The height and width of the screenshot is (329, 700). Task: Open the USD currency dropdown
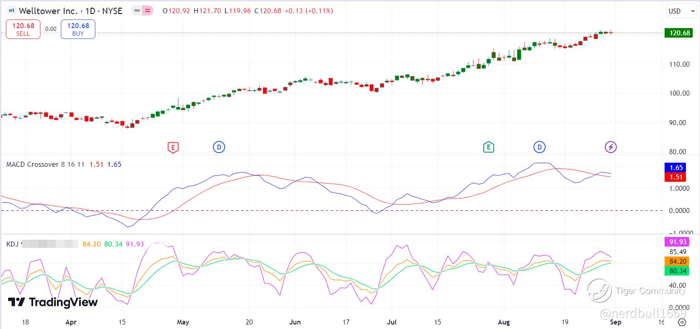point(681,11)
